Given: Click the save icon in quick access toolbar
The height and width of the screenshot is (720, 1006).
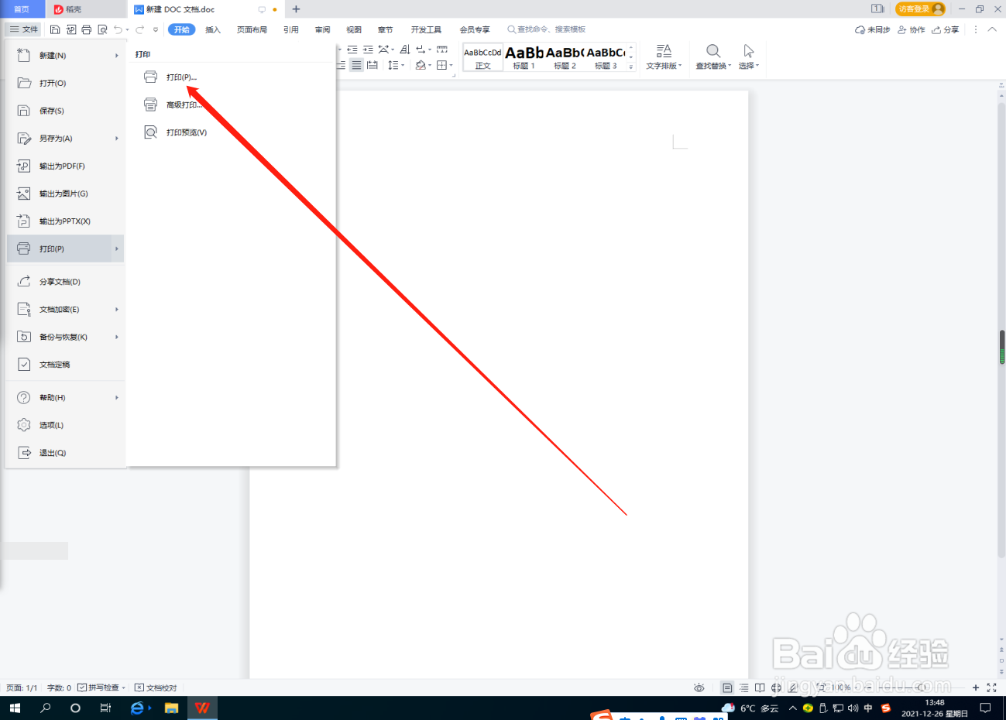Looking at the screenshot, I should click(x=55, y=29).
